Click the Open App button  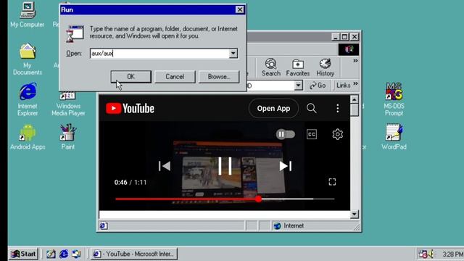tap(273, 108)
